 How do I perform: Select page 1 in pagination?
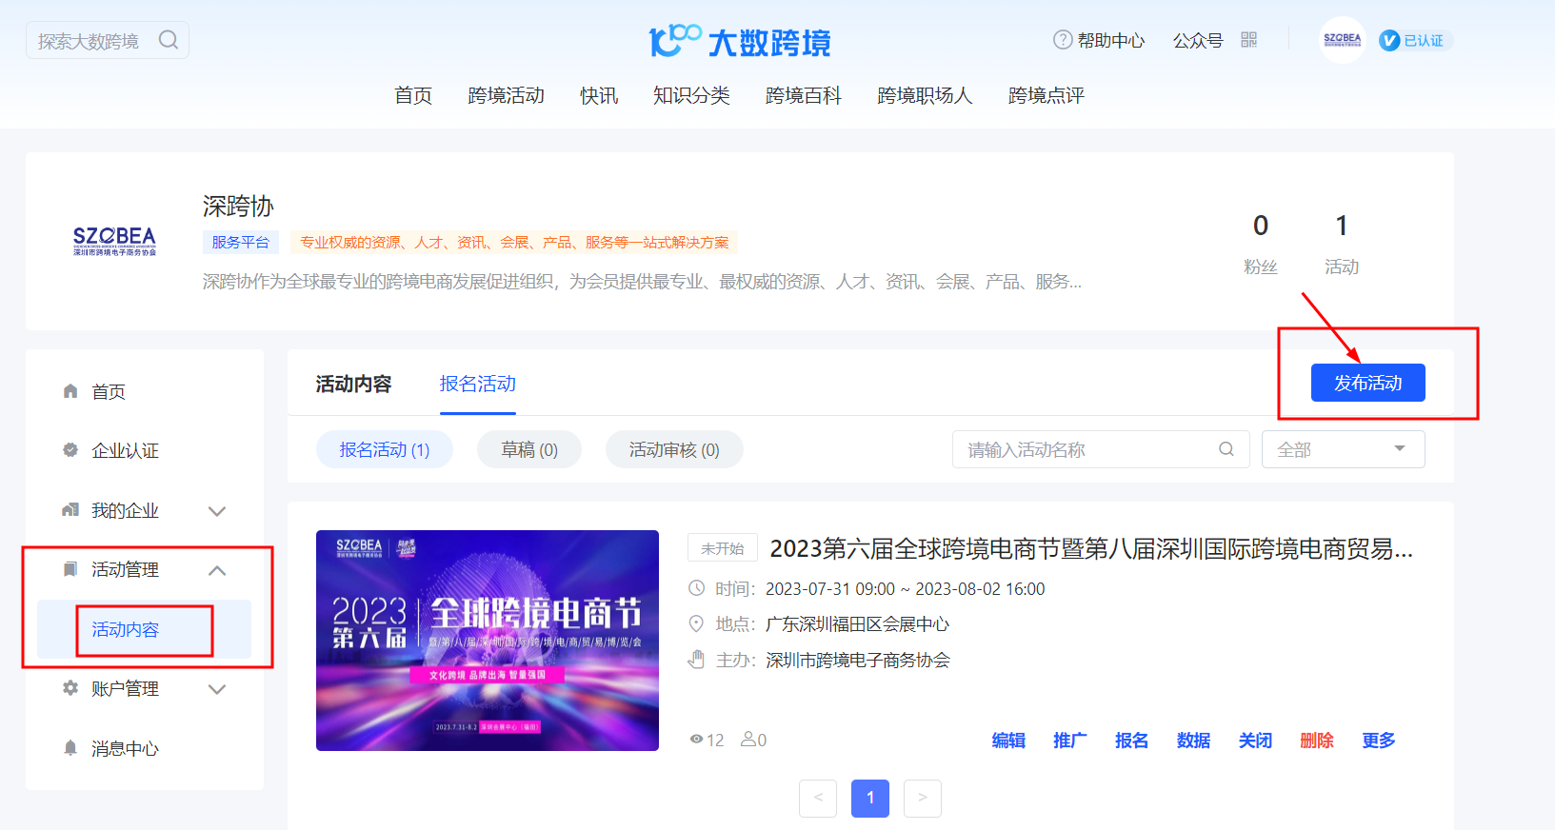[x=870, y=798]
